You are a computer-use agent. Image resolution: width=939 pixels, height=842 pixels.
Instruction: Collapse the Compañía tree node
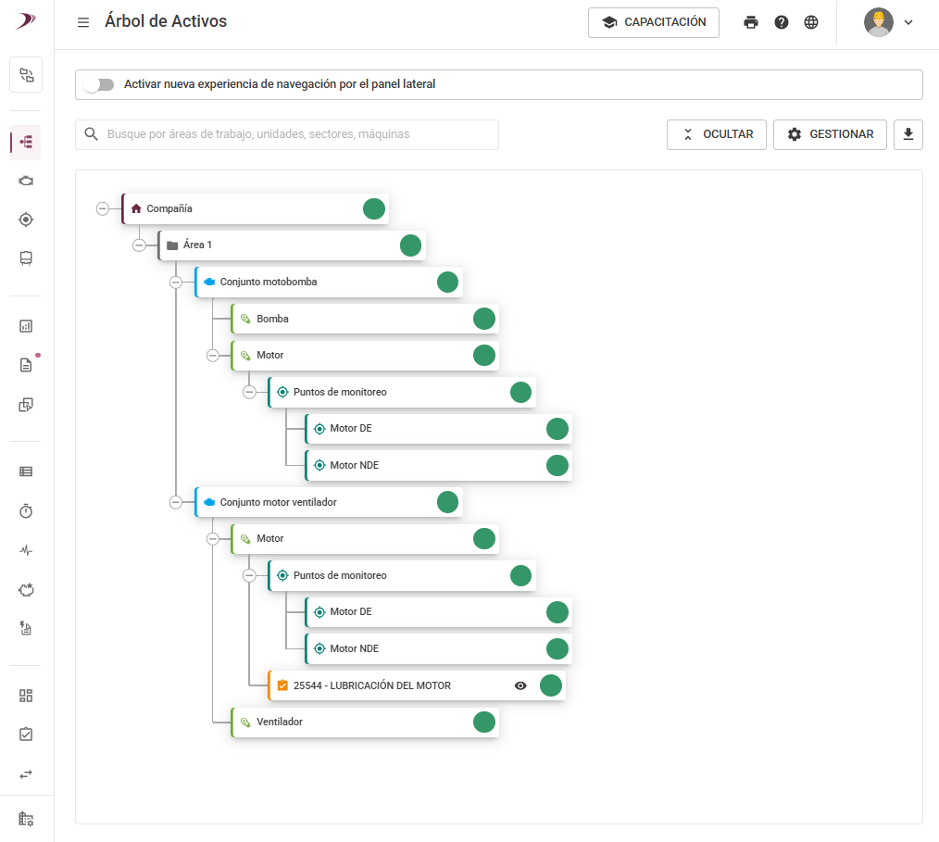point(103,208)
